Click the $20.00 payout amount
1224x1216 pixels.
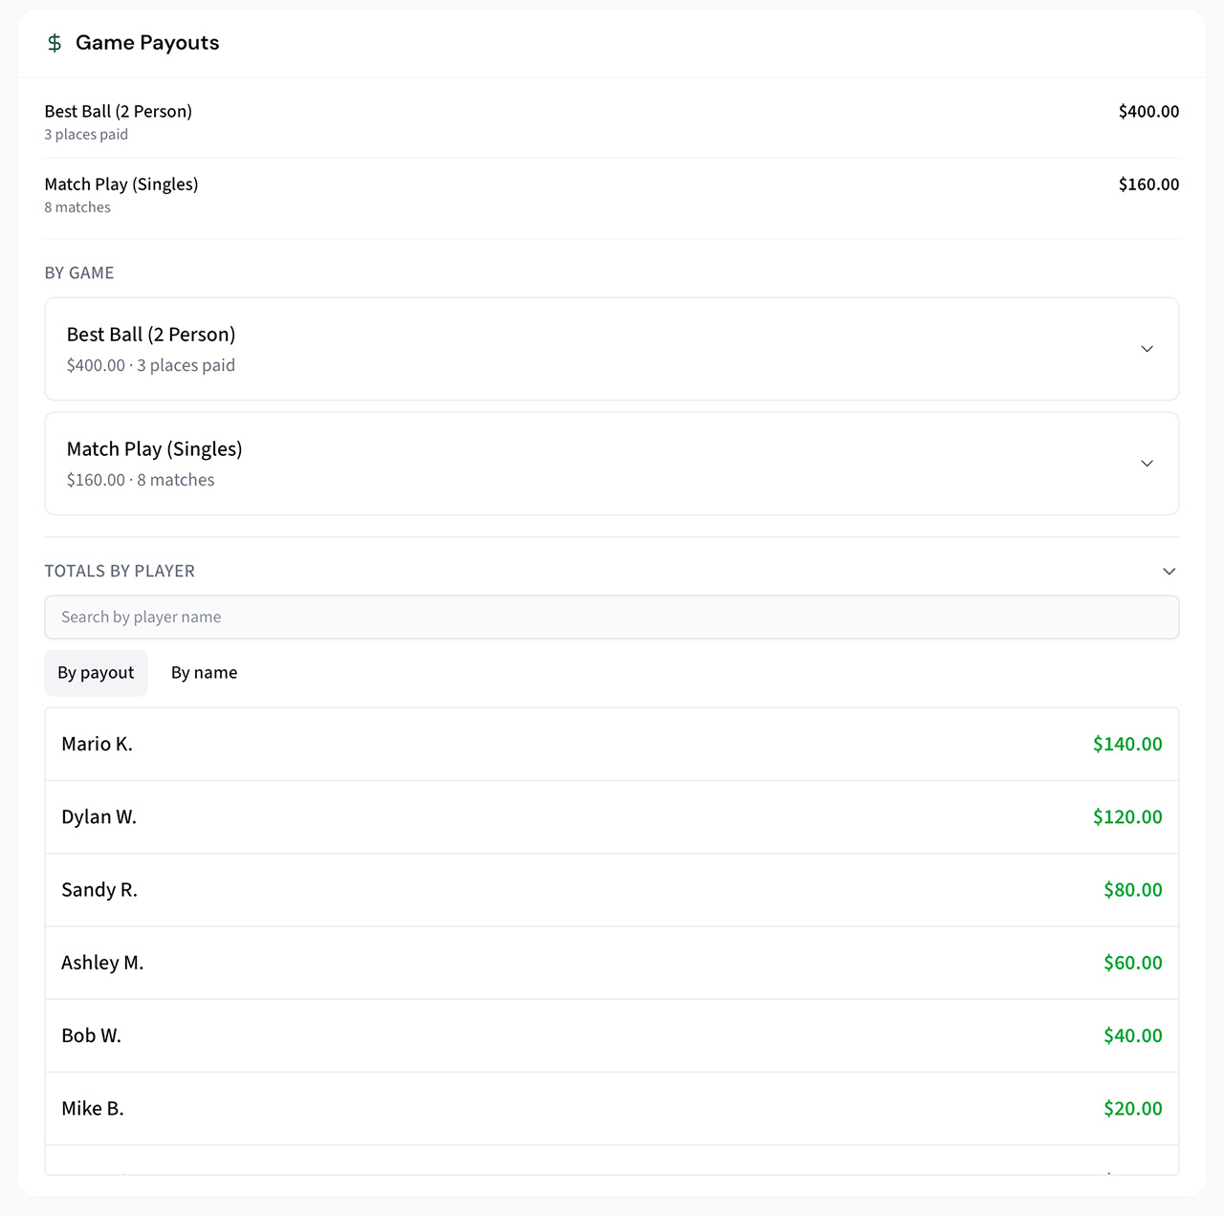1133,1108
